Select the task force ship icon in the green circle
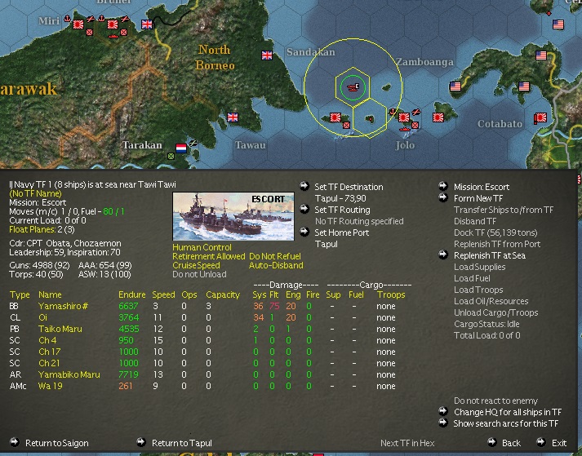The height and width of the screenshot is (456, 582). [x=353, y=87]
